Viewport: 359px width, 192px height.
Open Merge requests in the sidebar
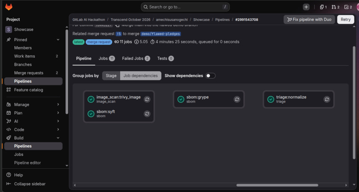29,73
